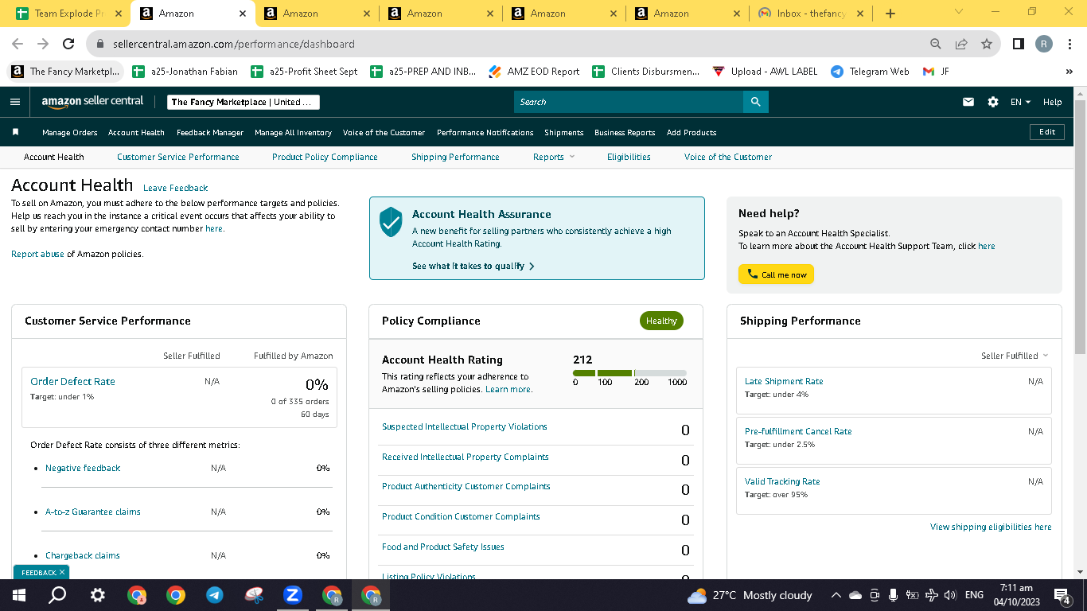Click the bookmark icon before Manage Orders
The image size is (1087, 611).
(x=15, y=132)
